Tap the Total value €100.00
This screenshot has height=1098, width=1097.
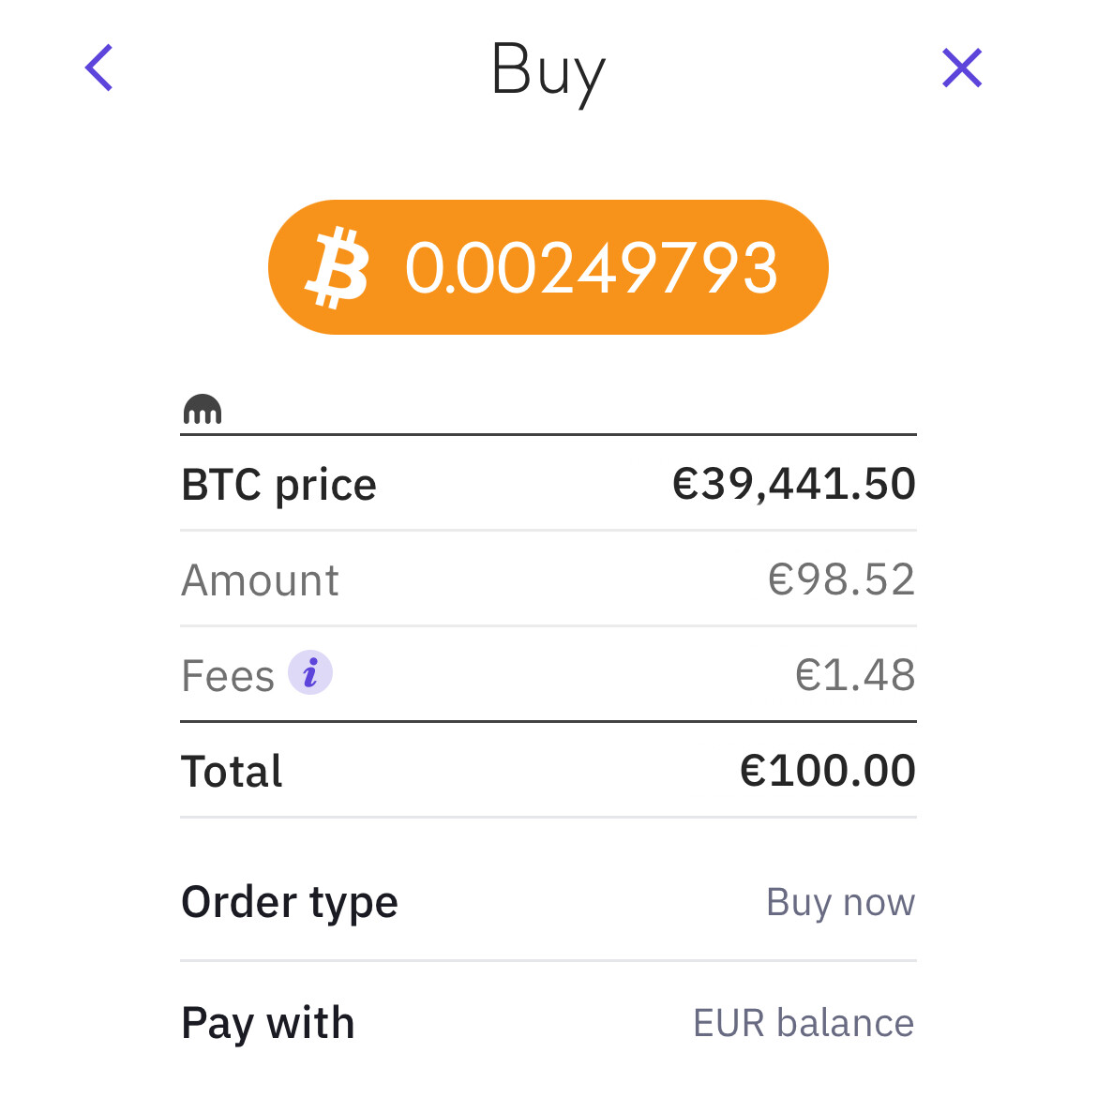[x=828, y=771]
